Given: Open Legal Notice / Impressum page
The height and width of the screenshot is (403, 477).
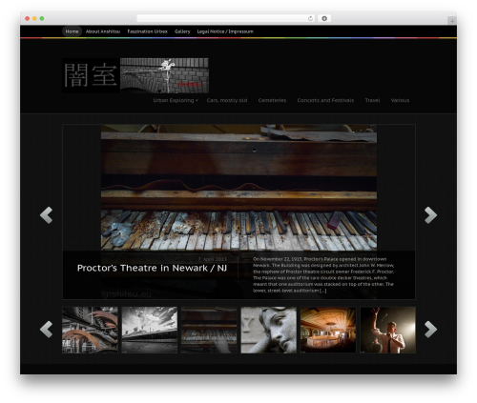Looking at the screenshot, I should (x=225, y=31).
